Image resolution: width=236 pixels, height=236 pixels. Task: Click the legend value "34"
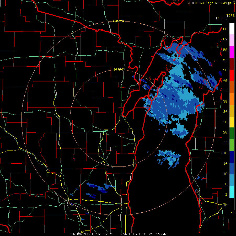225,112
